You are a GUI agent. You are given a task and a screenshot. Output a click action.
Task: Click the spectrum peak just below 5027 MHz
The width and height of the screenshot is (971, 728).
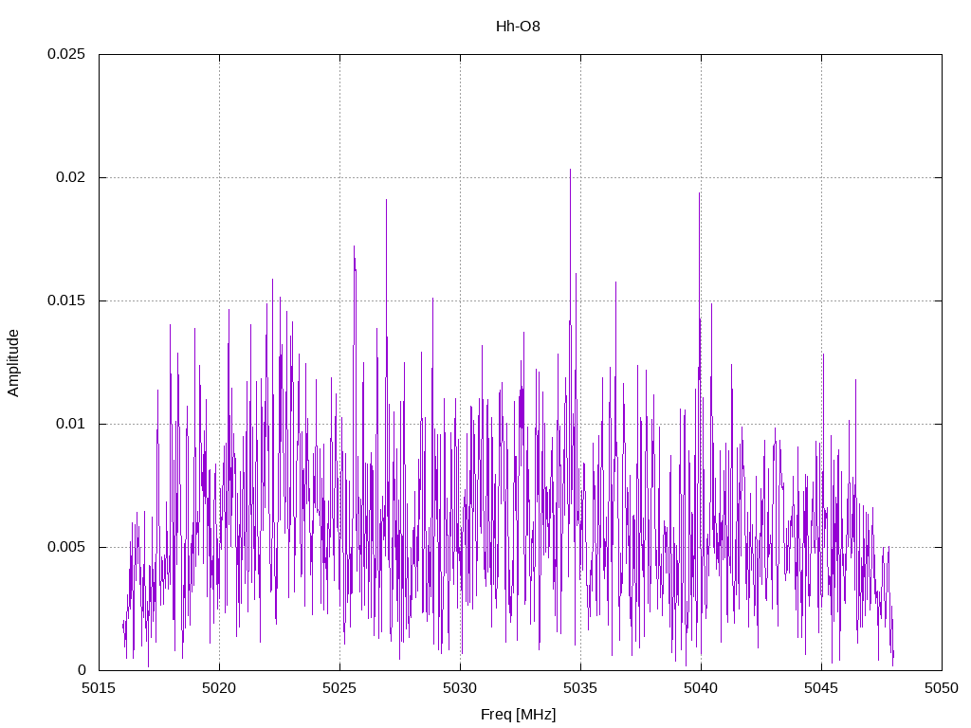(387, 201)
